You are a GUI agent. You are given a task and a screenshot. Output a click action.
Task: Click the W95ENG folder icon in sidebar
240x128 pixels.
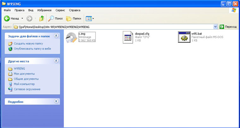pyautogui.click(x=10, y=69)
